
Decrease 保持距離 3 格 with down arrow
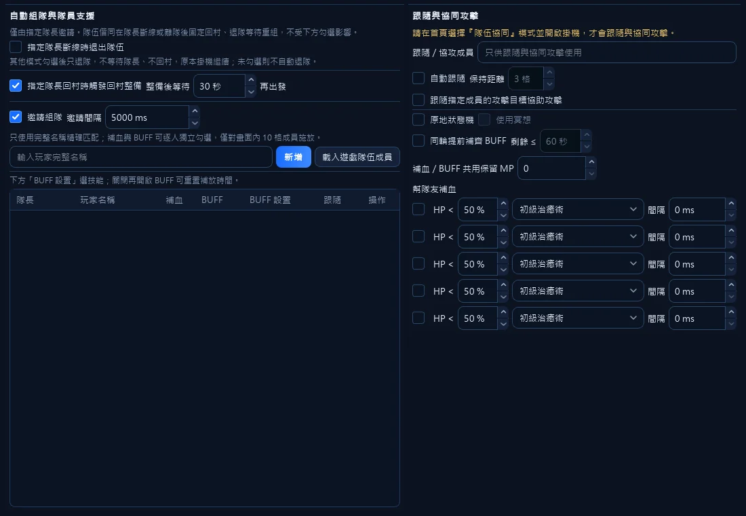pyautogui.click(x=549, y=84)
